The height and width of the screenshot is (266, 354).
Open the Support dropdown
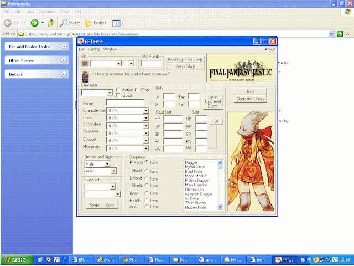146,140
